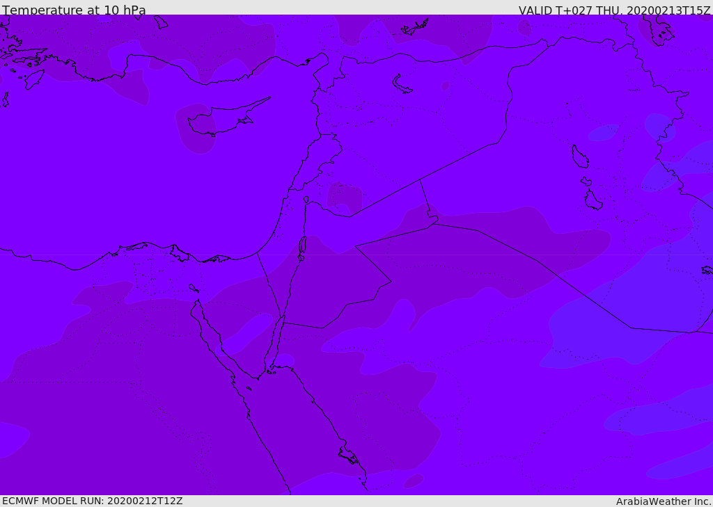Click the 'ArabiaWeather Inc.' credit text

point(664,501)
